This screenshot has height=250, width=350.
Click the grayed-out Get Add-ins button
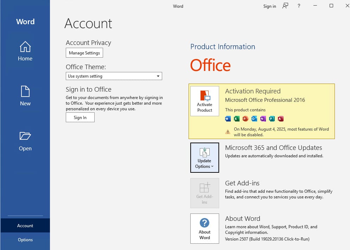click(205, 193)
